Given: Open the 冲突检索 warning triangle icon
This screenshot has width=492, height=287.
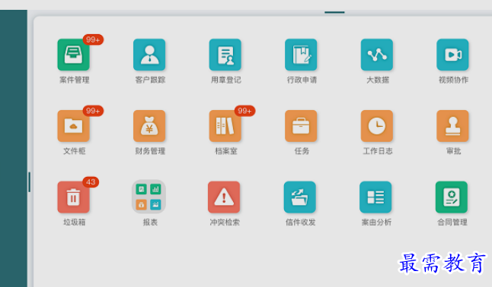Looking at the screenshot, I should tap(224, 197).
